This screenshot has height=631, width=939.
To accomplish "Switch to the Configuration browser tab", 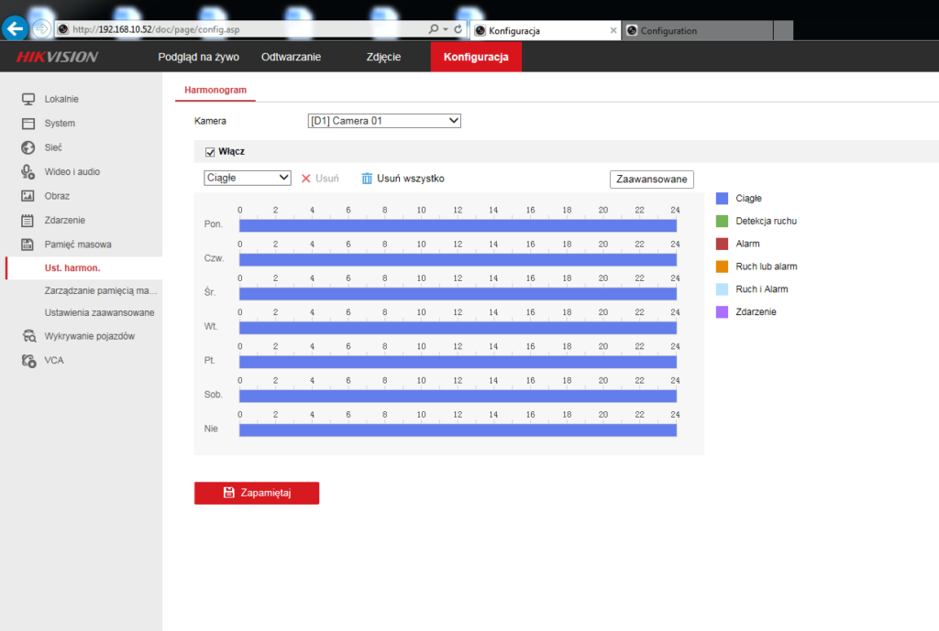I will [x=697, y=30].
